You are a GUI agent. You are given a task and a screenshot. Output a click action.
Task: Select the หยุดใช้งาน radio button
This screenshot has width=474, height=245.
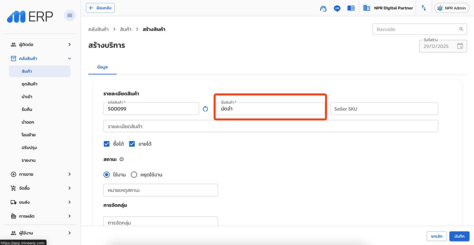click(134, 175)
